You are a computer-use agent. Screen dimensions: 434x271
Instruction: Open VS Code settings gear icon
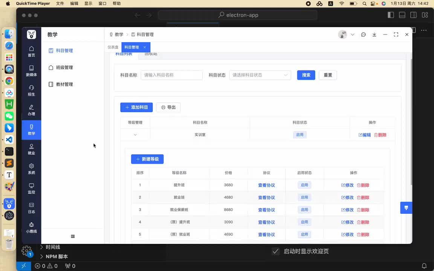pyautogui.click(x=27, y=251)
